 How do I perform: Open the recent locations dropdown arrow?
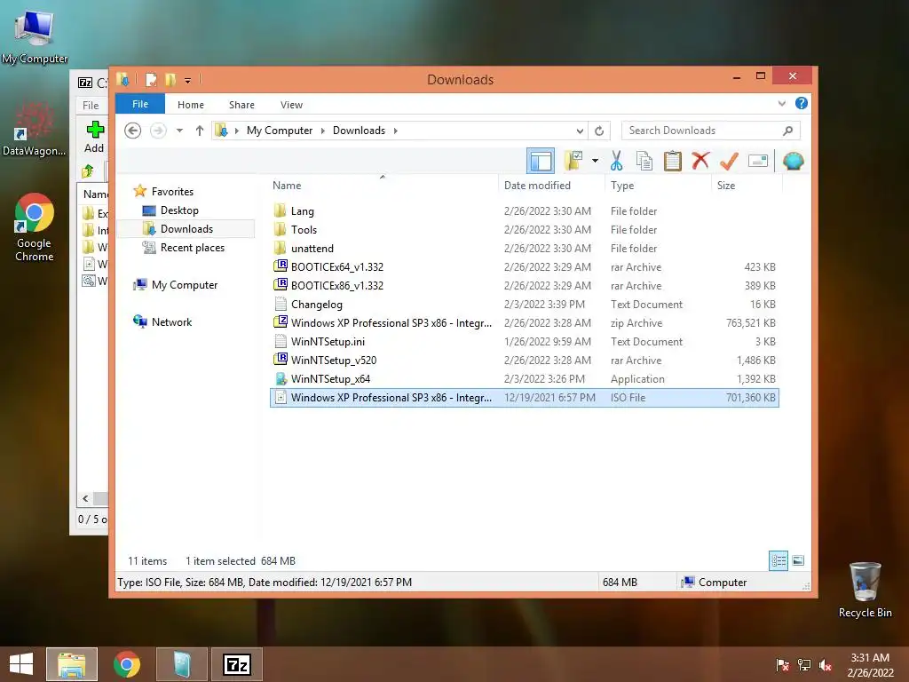tap(179, 131)
